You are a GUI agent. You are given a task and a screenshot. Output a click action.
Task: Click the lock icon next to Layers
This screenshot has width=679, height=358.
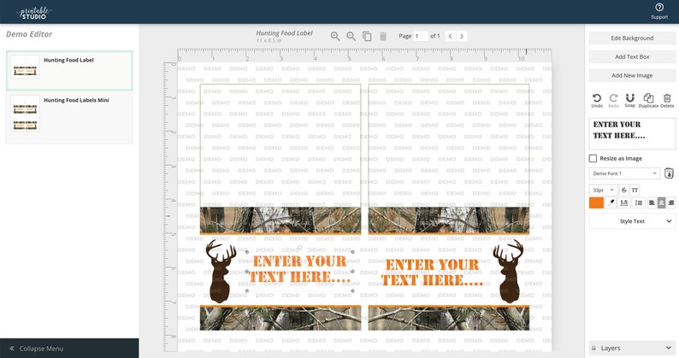point(593,348)
